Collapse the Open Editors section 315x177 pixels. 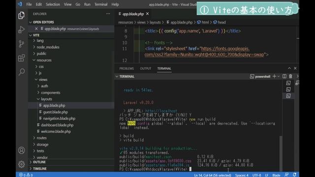click(43, 22)
